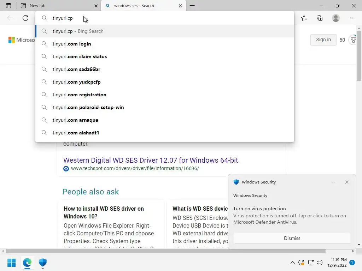Image resolution: width=362 pixels, height=271 pixels.
Task: Click the Microsoft logo on the page
Action: point(22,40)
